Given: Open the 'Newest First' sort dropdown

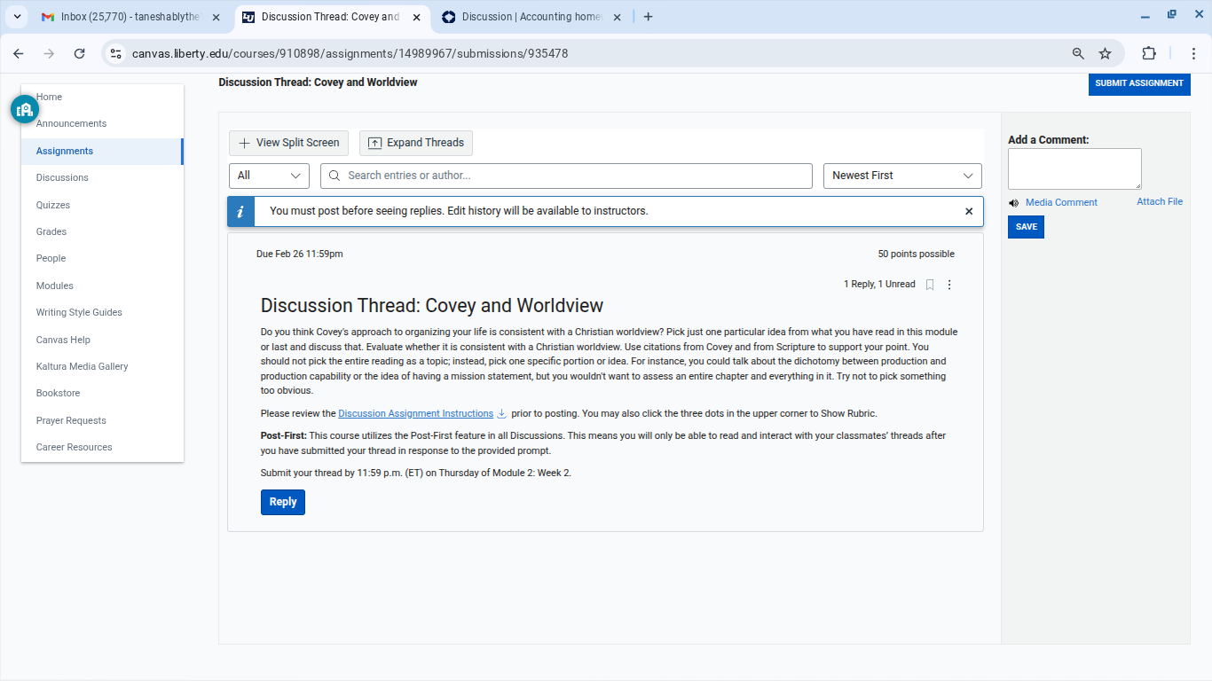Looking at the screenshot, I should pos(902,176).
